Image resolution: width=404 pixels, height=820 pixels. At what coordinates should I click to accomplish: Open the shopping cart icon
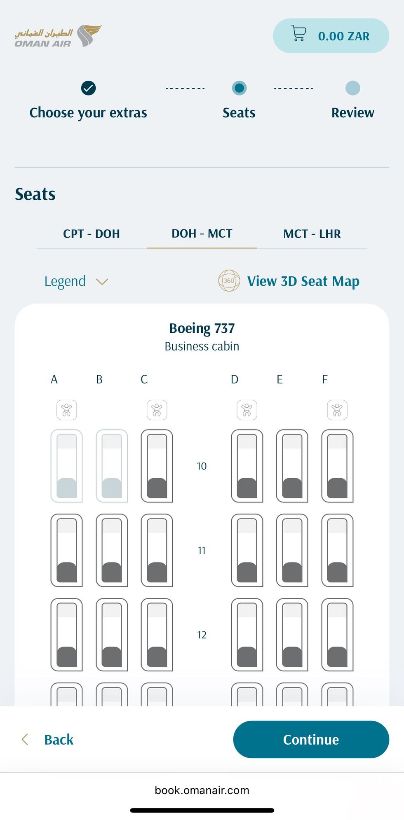(x=299, y=34)
